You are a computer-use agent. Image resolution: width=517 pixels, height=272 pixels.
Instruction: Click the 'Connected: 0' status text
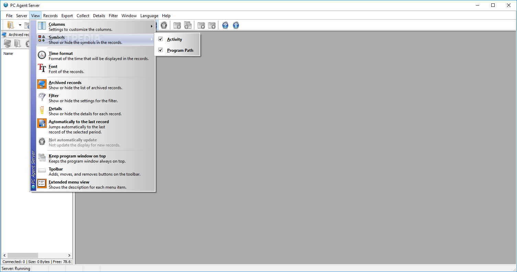(x=14, y=262)
